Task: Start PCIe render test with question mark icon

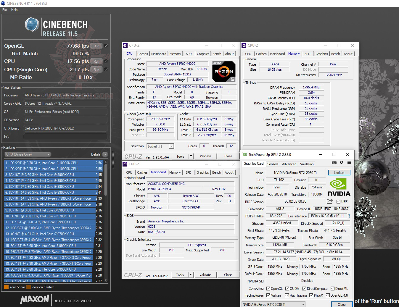Action: click(350, 216)
